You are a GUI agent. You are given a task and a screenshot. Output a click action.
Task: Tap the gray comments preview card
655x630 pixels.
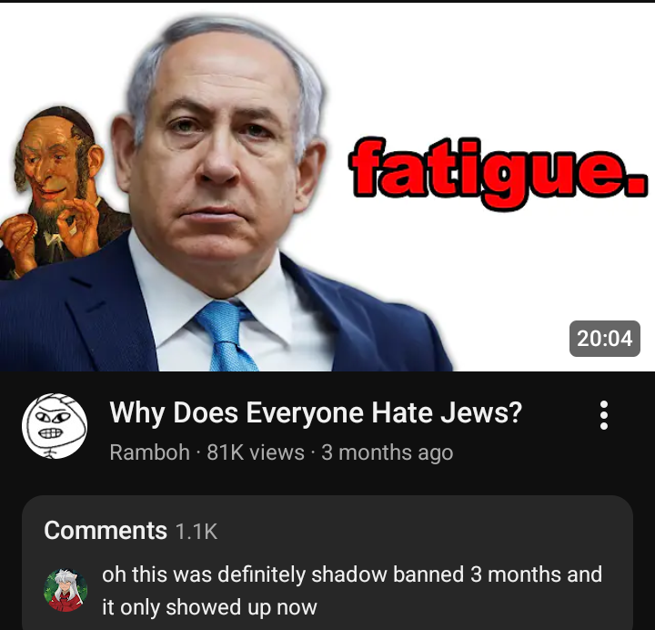[327, 563]
